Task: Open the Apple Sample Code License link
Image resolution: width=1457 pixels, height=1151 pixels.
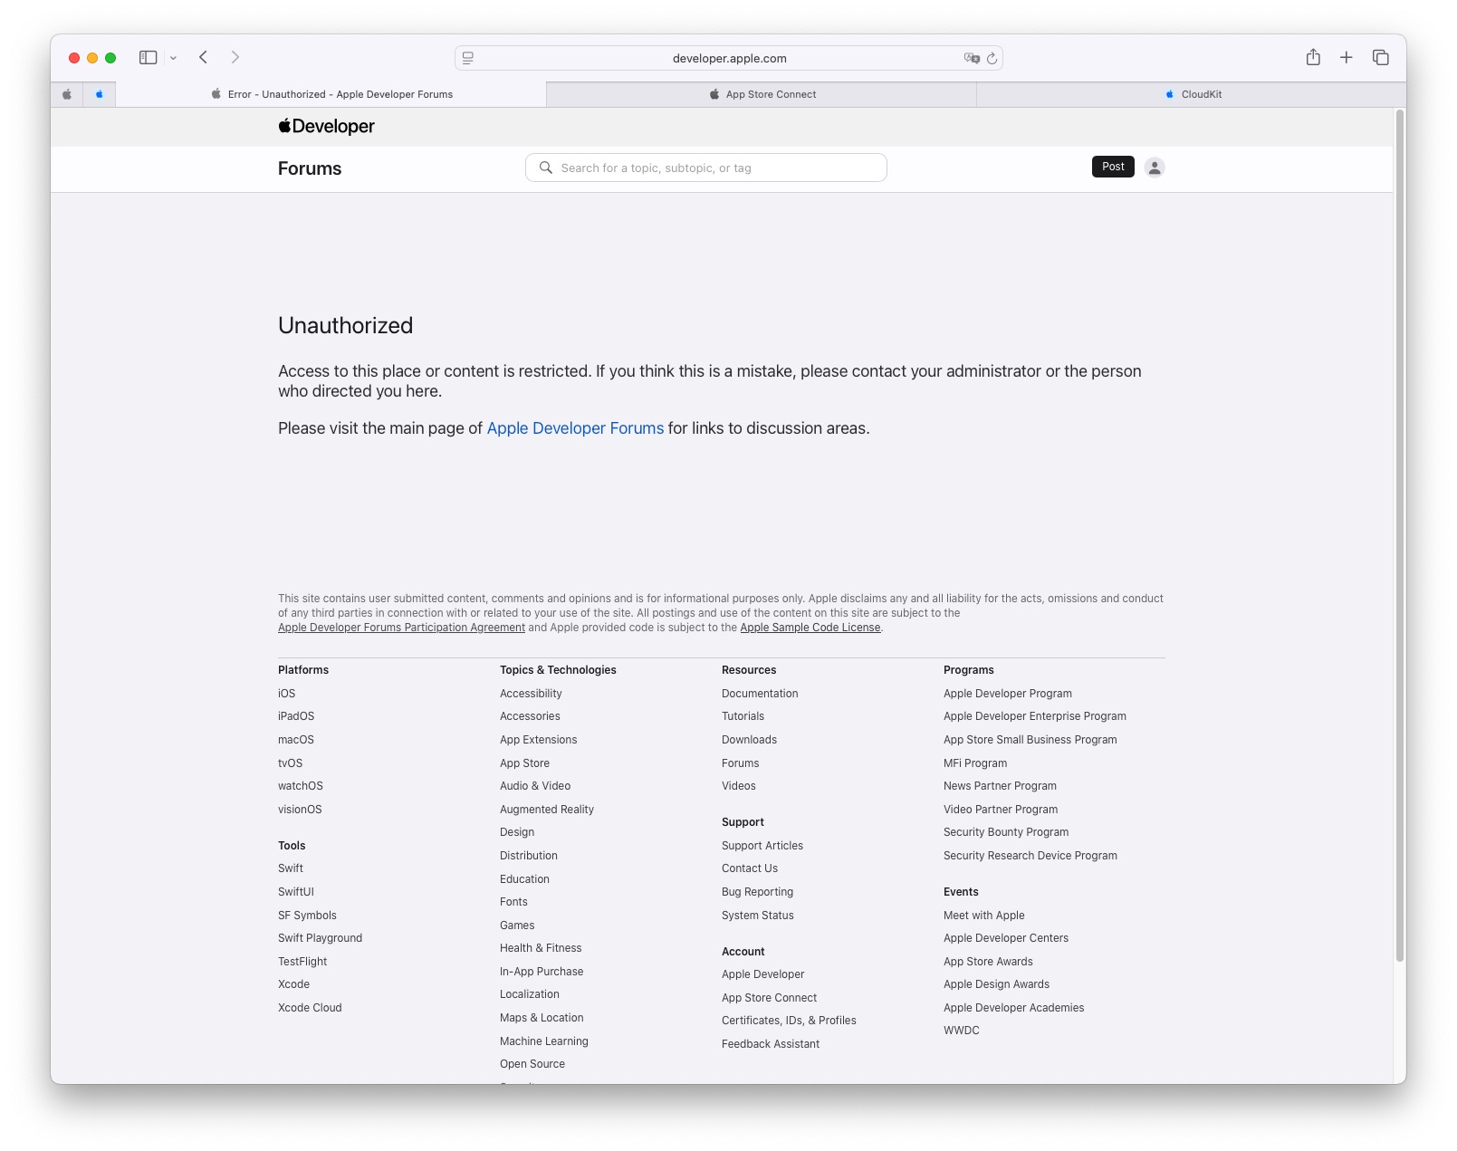Action: click(x=810, y=628)
